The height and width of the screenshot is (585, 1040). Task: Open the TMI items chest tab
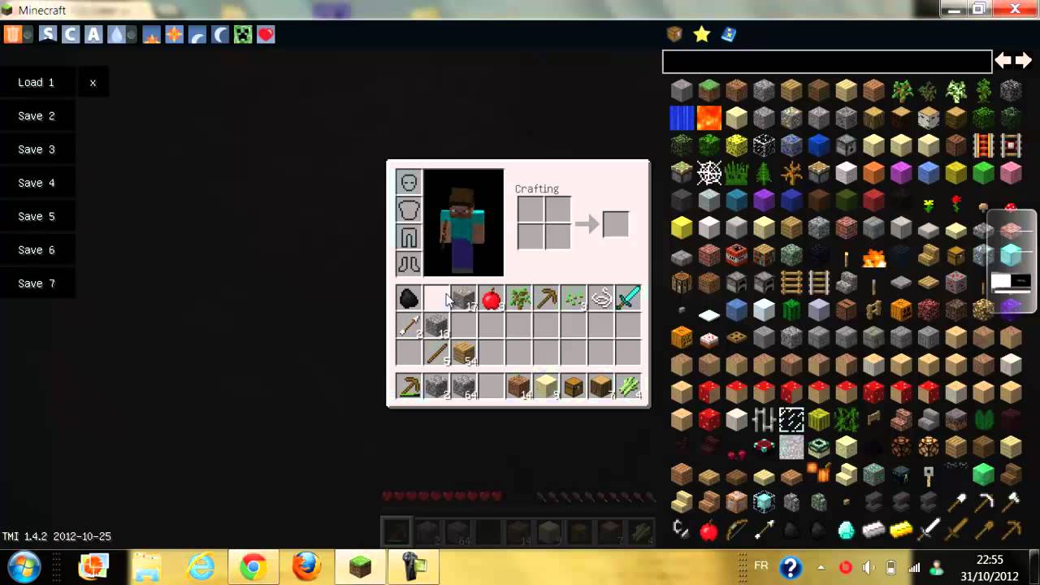coord(674,34)
